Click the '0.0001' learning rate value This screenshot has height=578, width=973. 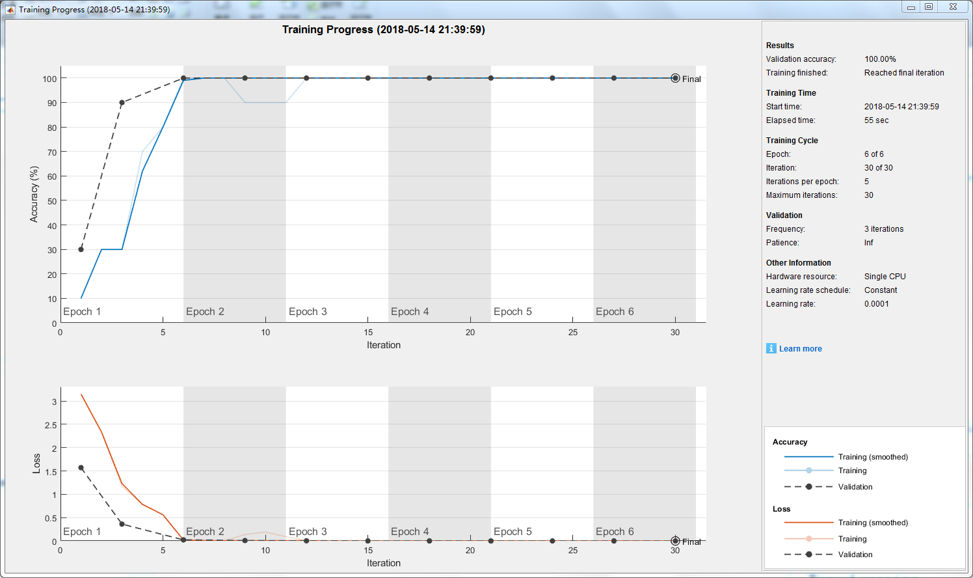[x=877, y=304]
